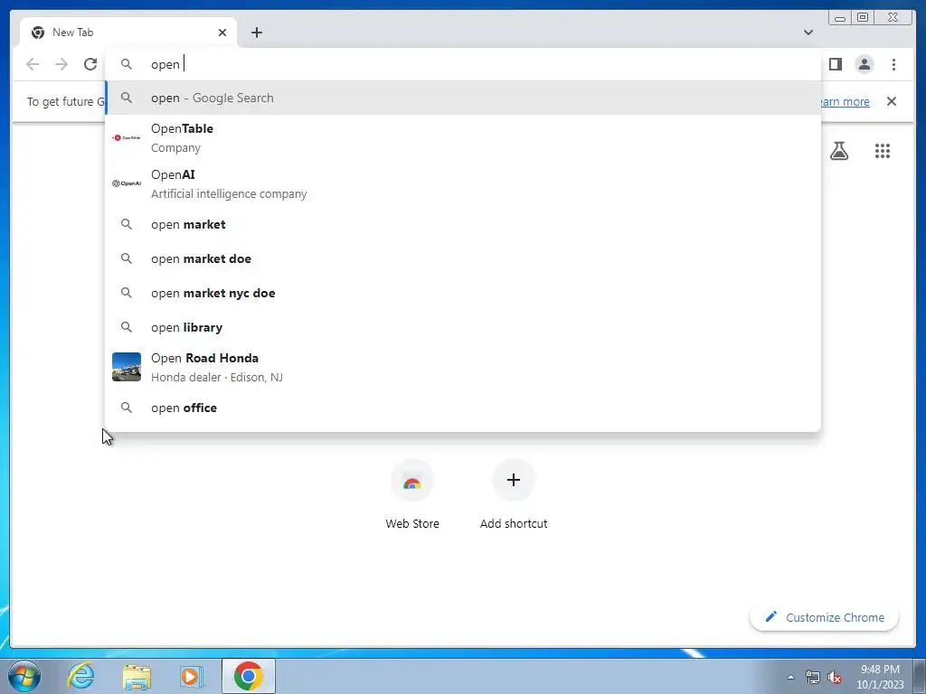Viewport: 926px width, 694px height.
Task: Expand the tab search chevron
Action: tap(808, 33)
